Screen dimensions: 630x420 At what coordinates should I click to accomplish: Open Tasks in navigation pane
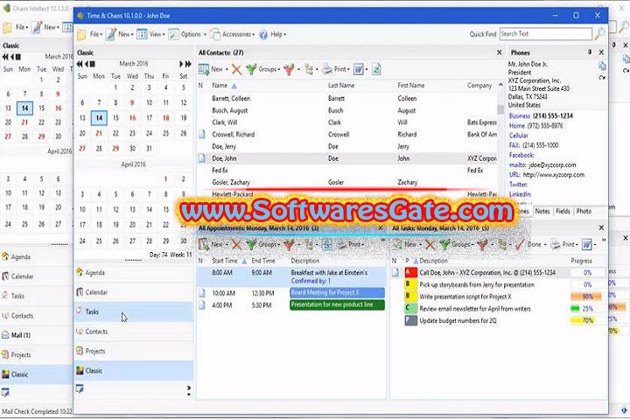(x=134, y=311)
